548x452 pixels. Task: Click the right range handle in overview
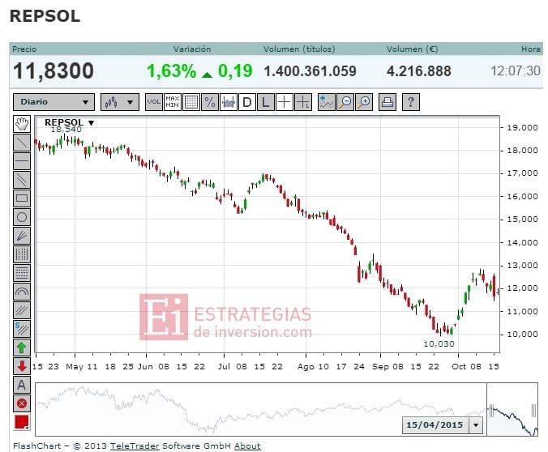[533, 411]
